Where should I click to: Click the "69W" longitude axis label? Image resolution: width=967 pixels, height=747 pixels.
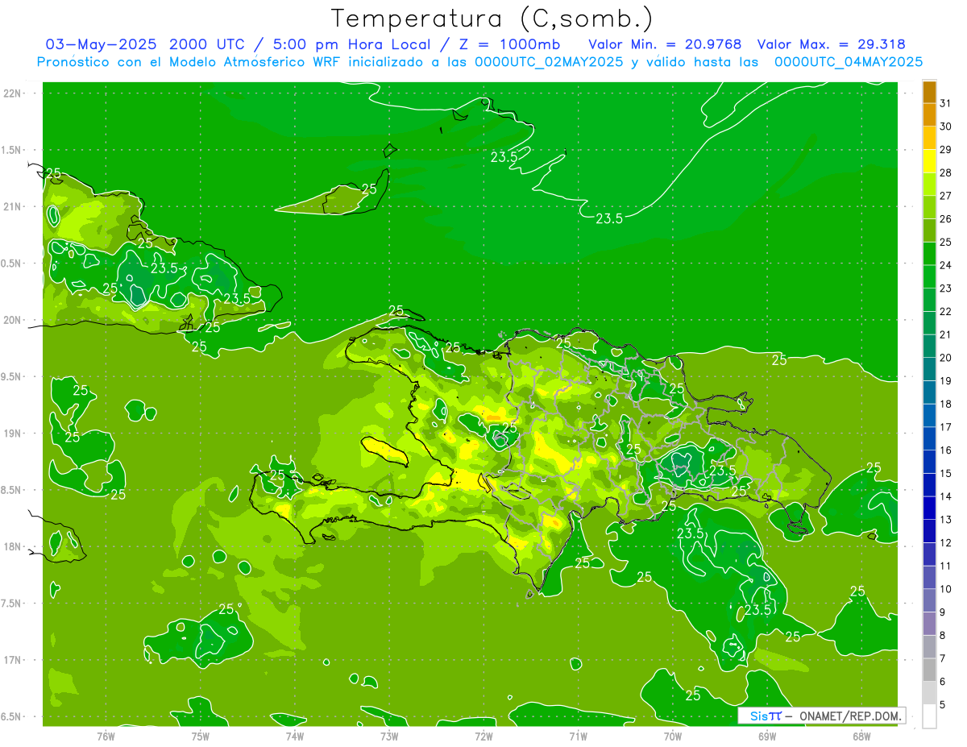tap(767, 736)
